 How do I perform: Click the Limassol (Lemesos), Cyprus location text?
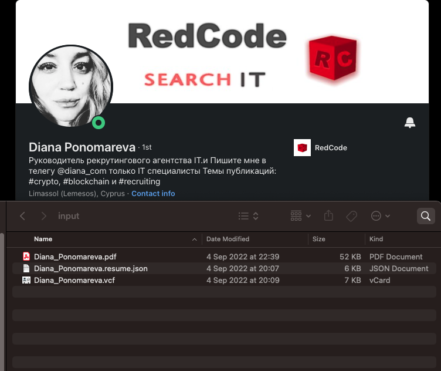point(76,194)
